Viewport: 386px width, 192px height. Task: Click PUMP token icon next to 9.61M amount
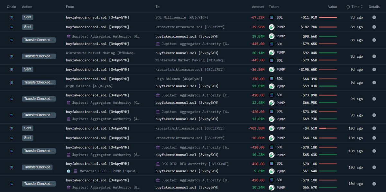click(271, 171)
